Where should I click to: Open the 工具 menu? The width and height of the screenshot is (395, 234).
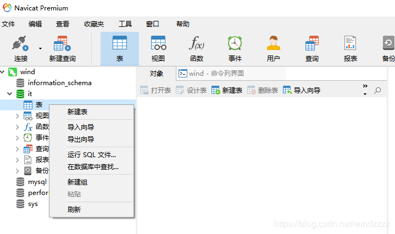click(x=125, y=24)
